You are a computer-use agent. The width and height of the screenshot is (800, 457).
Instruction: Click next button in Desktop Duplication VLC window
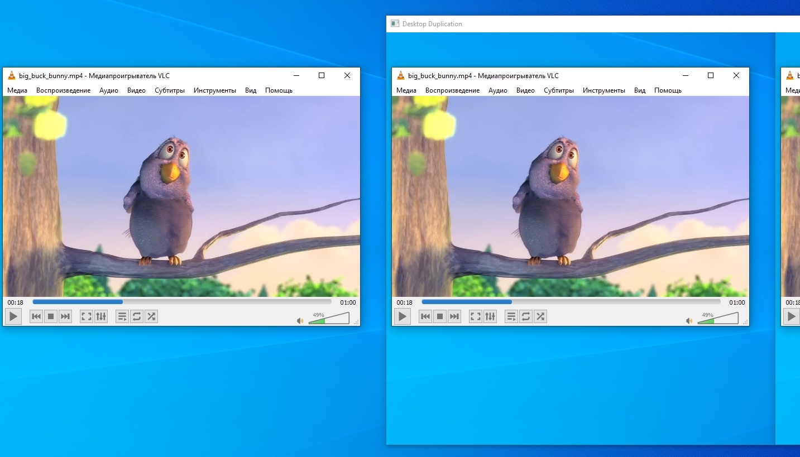[x=454, y=317]
